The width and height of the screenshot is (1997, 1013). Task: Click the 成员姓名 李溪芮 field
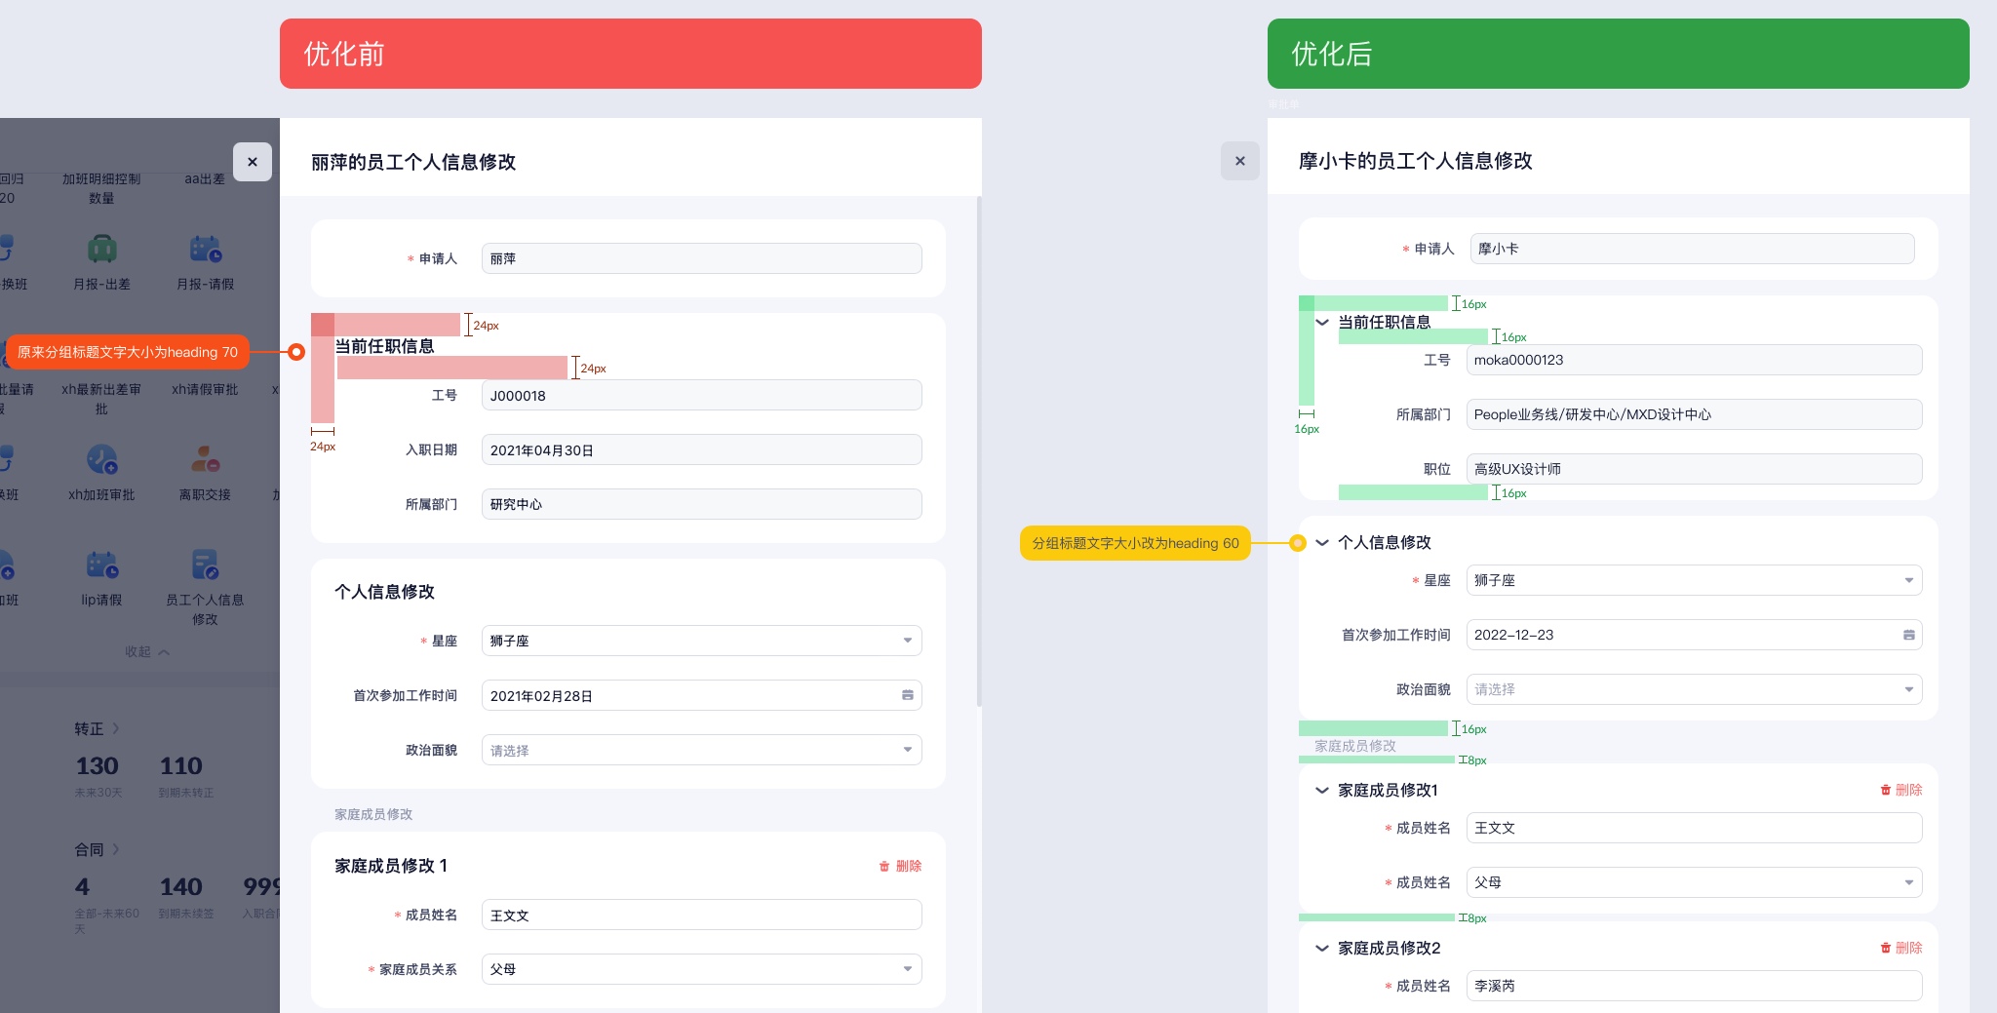click(x=1695, y=986)
